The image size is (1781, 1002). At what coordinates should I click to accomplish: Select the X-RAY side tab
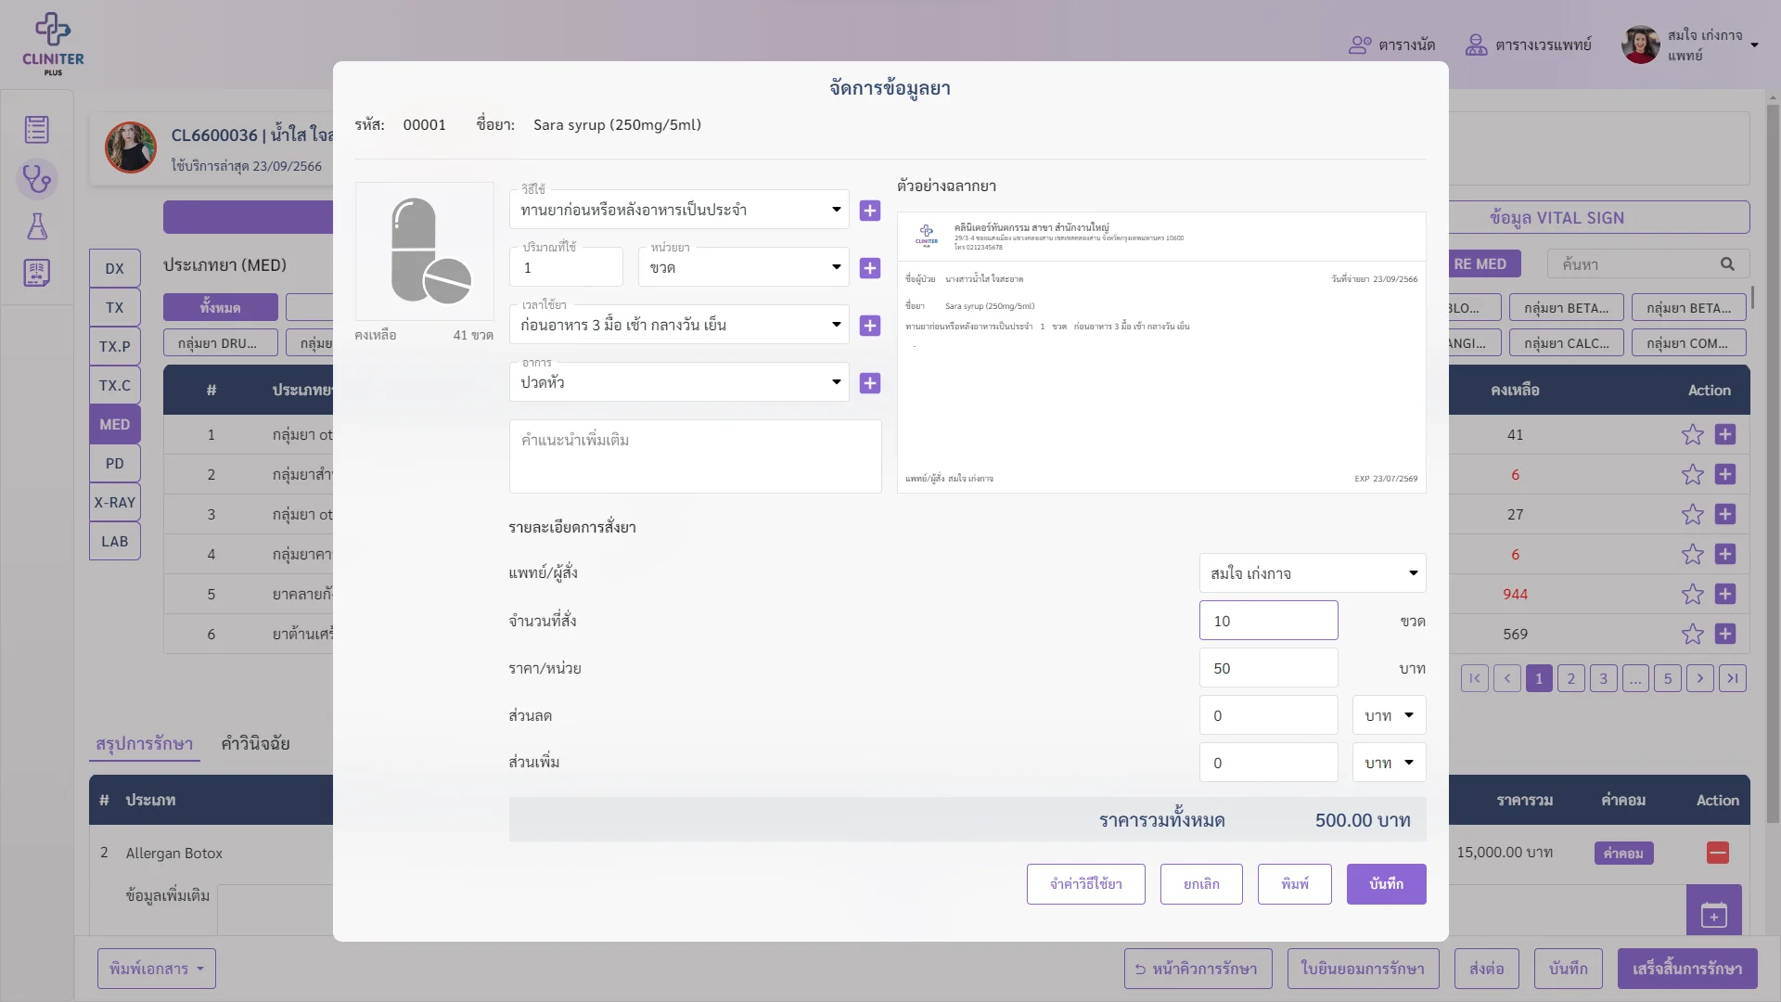point(115,502)
